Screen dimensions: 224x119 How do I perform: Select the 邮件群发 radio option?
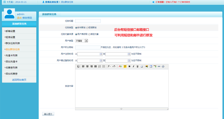(x=76, y=28)
